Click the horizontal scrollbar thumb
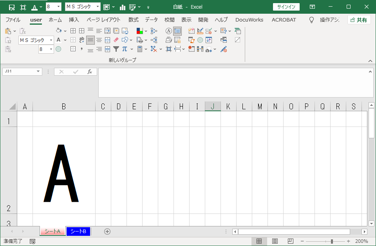The height and width of the screenshot is (246, 376). coord(294,232)
